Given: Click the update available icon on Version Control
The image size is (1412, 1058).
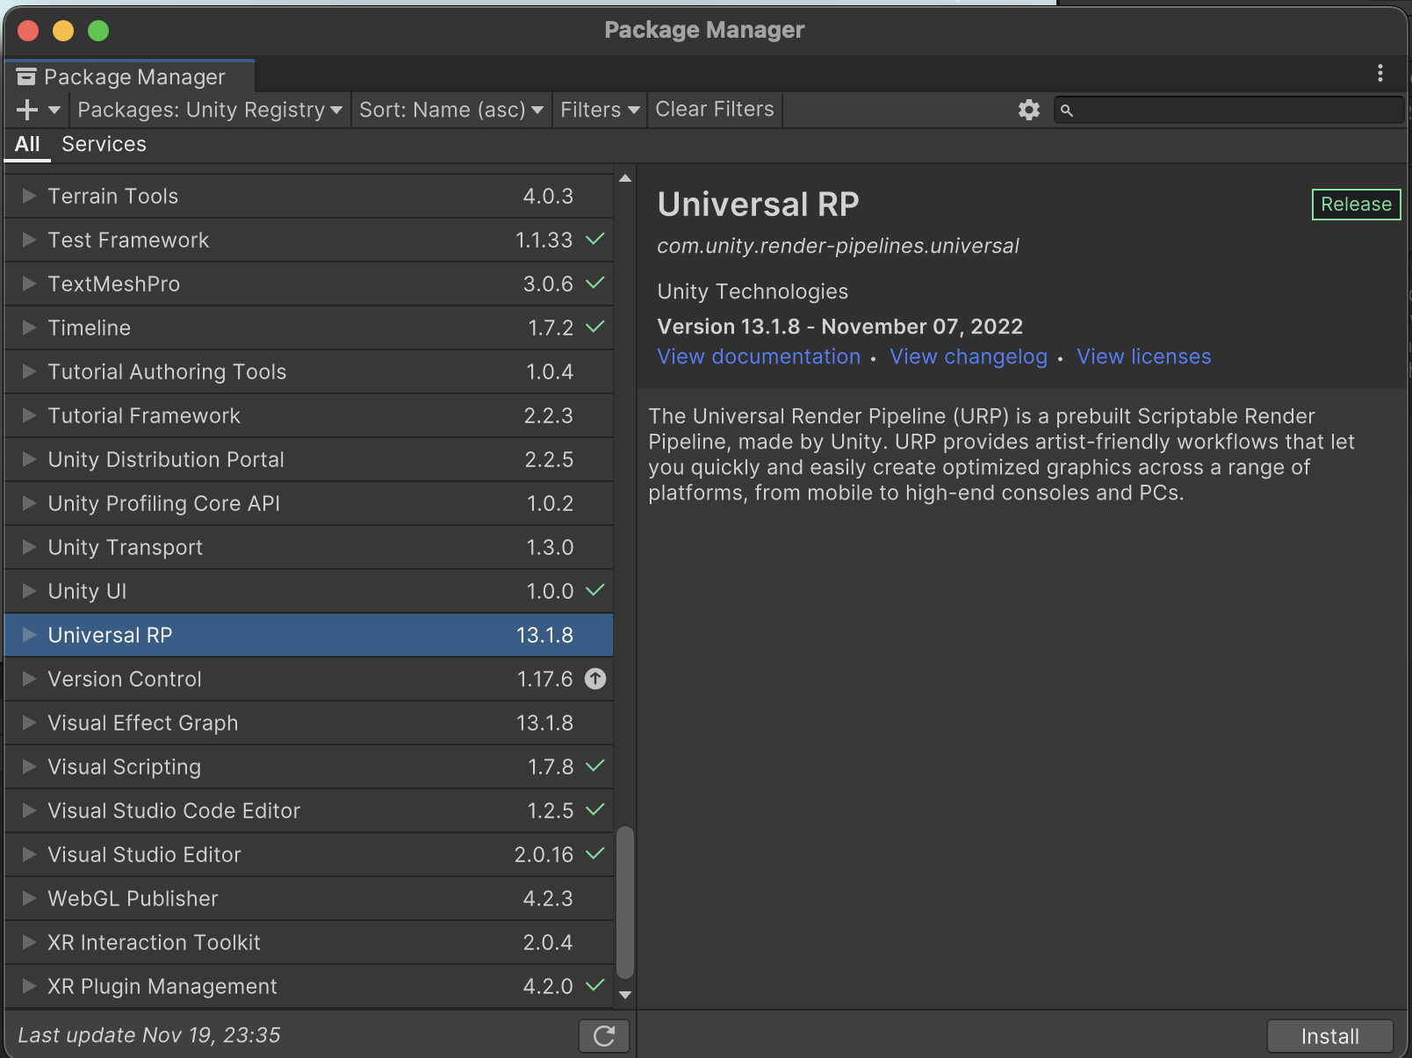Looking at the screenshot, I should [595, 679].
